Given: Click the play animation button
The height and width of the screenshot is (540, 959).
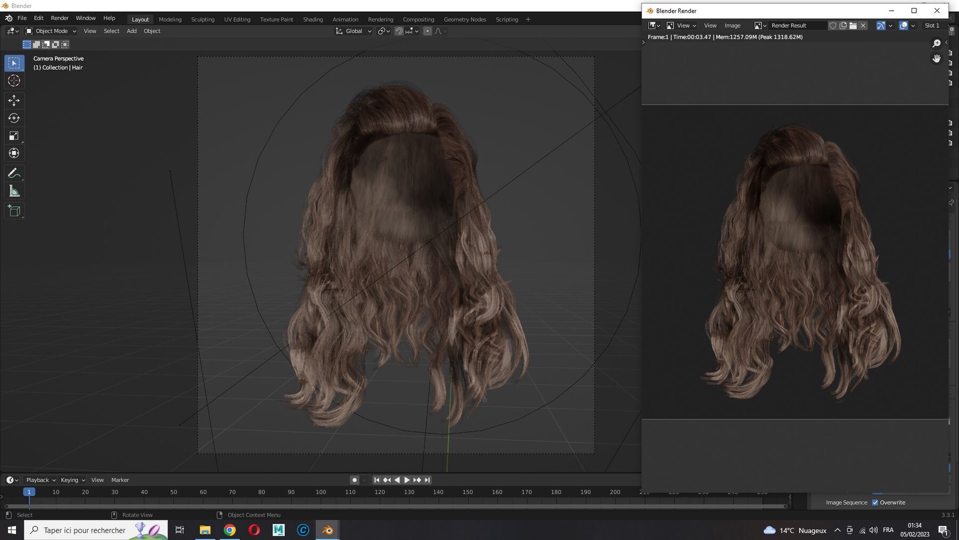Looking at the screenshot, I should point(407,480).
